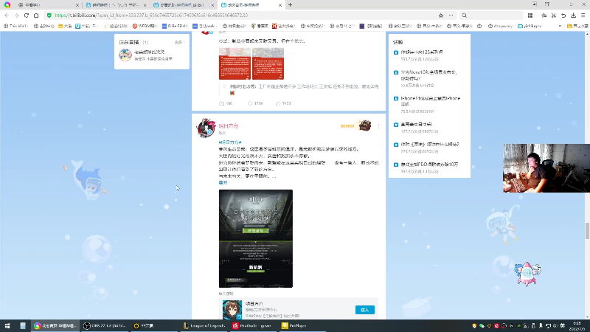Image resolution: width=590 pixels, height=332 pixels.
Task: Click the 进入 button on game card
Action: (364, 310)
